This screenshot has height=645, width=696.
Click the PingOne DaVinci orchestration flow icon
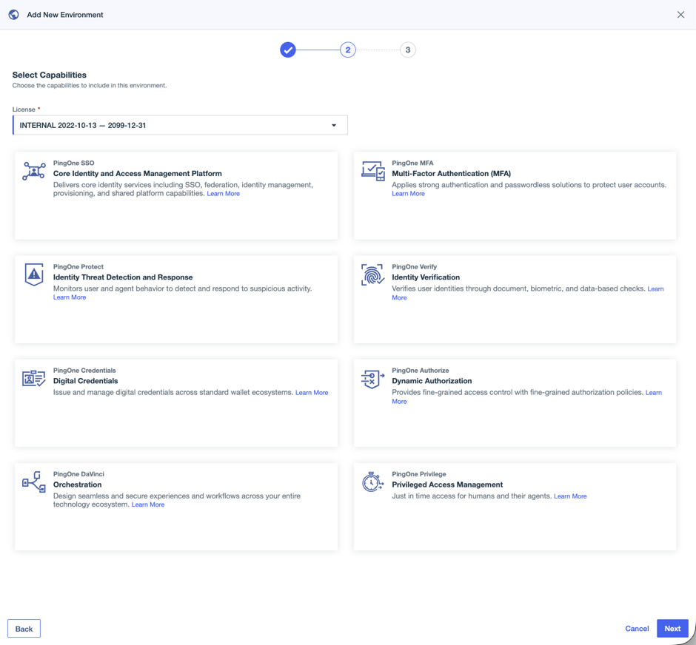[x=34, y=482]
